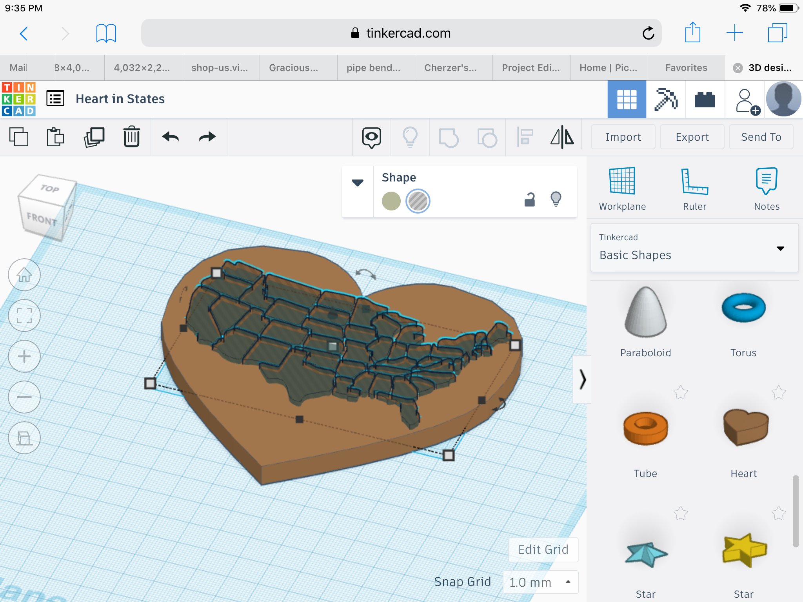Switch to the Favorites browser tab
Image resolution: width=803 pixels, height=602 pixels.
point(686,68)
